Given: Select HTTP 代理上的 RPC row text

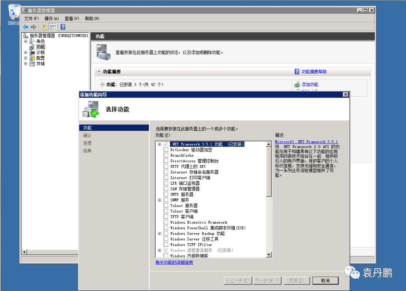Looking at the screenshot, I should pyautogui.click(x=188, y=167).
